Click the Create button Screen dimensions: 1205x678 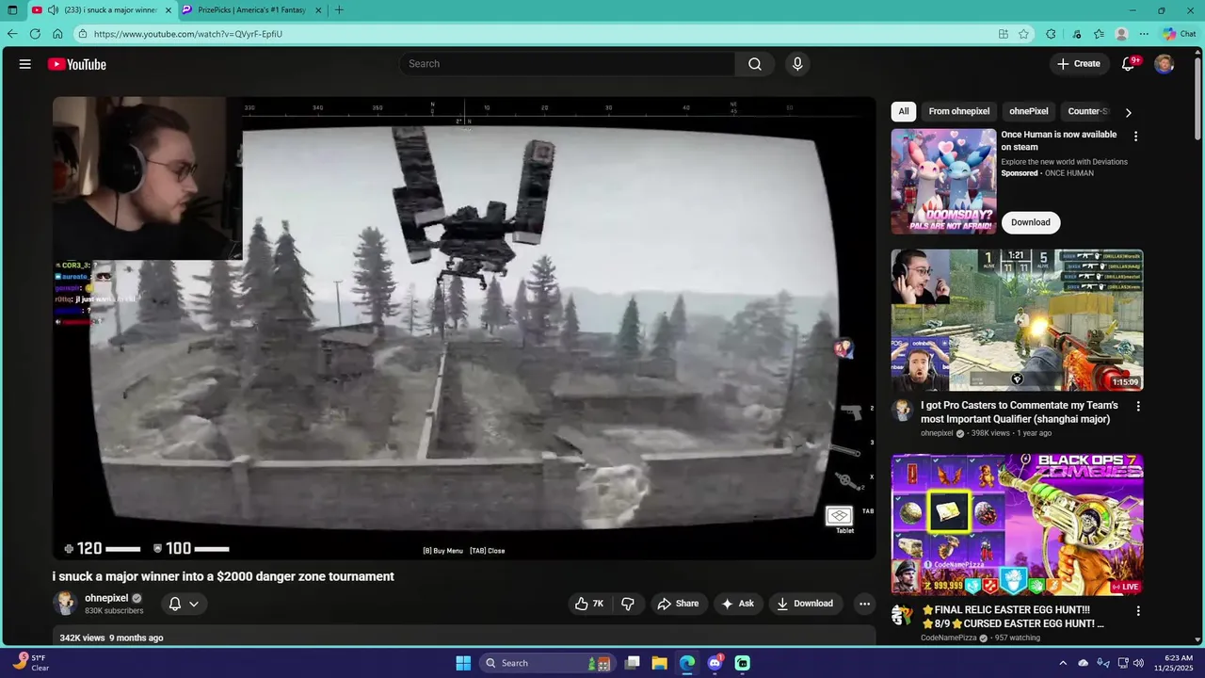(x=1079, y=64)
